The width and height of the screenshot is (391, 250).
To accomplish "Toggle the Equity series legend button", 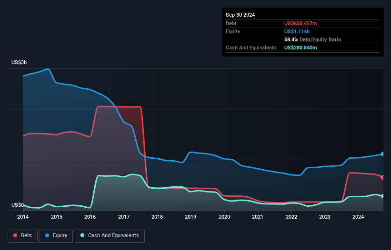I will coord(56,236).
